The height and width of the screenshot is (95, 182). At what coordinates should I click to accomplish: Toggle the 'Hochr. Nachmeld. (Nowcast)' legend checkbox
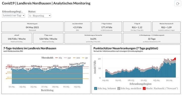coord(144,88)
